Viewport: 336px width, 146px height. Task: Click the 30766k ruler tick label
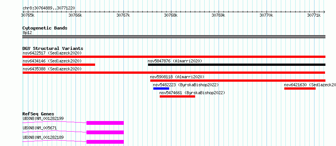pyautogui.click(x=75, y=15)
